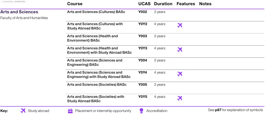Select the UCAS column header

144,4
